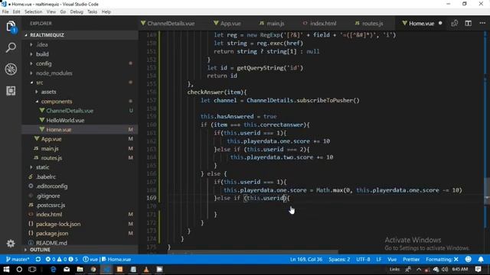Open the Explorer view in activity bar

point(11,26)
